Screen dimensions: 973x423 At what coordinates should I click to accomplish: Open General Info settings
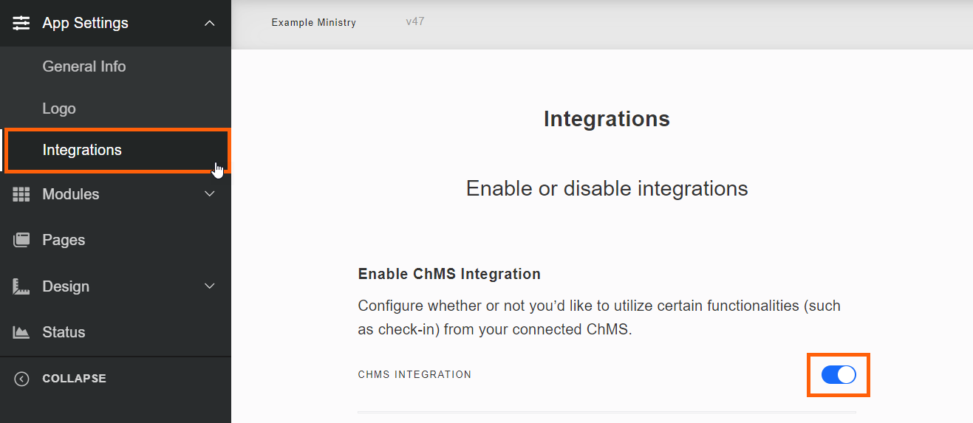coord(84,66)
